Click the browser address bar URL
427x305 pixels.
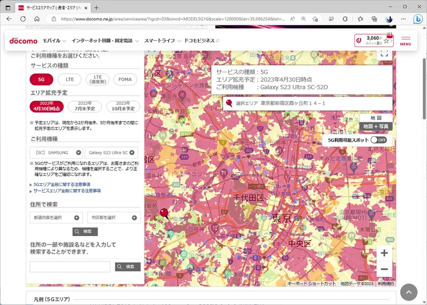[173, 19]
